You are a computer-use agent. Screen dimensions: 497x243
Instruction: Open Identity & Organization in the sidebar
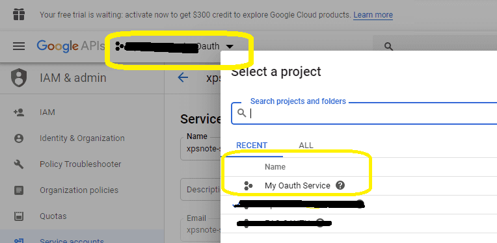pos(82,138)
